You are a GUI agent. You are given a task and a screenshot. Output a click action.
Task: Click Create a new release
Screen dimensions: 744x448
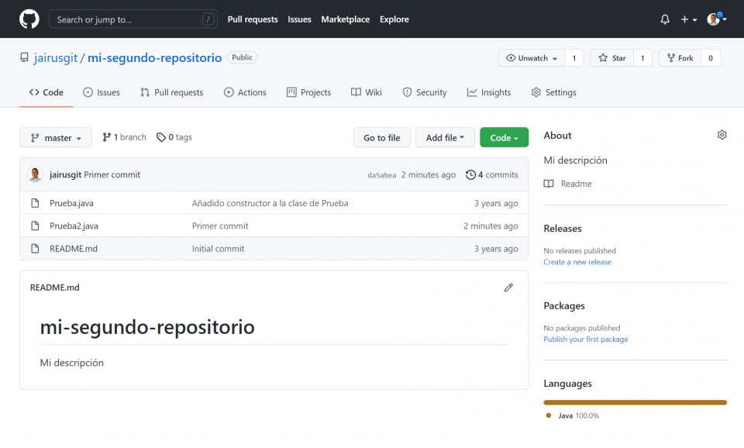pos(577,262)
